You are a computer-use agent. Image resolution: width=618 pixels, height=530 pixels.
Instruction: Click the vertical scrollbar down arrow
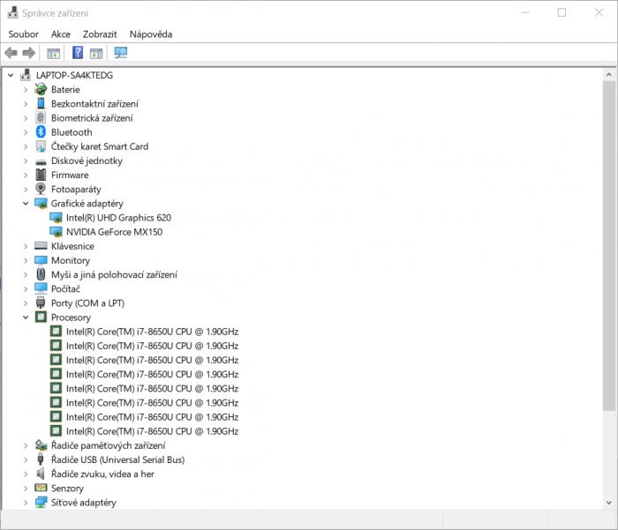pyautogui.click(x=609, y=504)
